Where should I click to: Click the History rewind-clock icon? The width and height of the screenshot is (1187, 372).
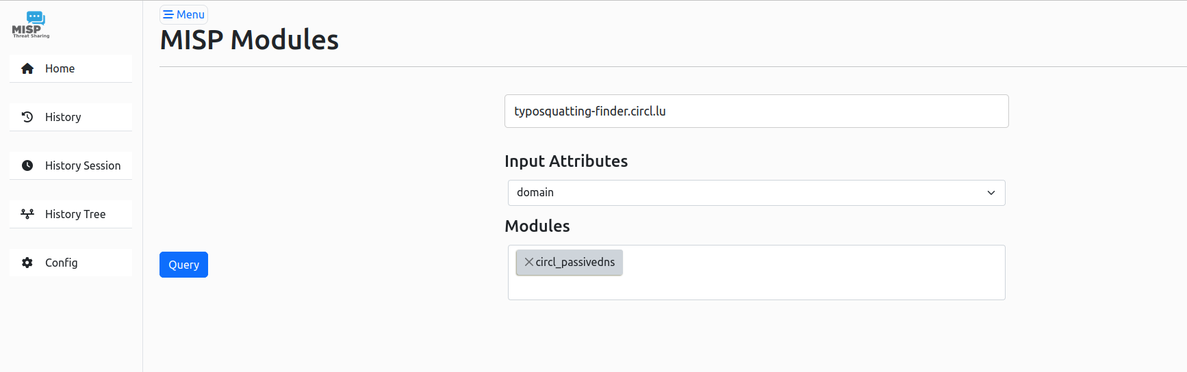[x=27, y=117]
